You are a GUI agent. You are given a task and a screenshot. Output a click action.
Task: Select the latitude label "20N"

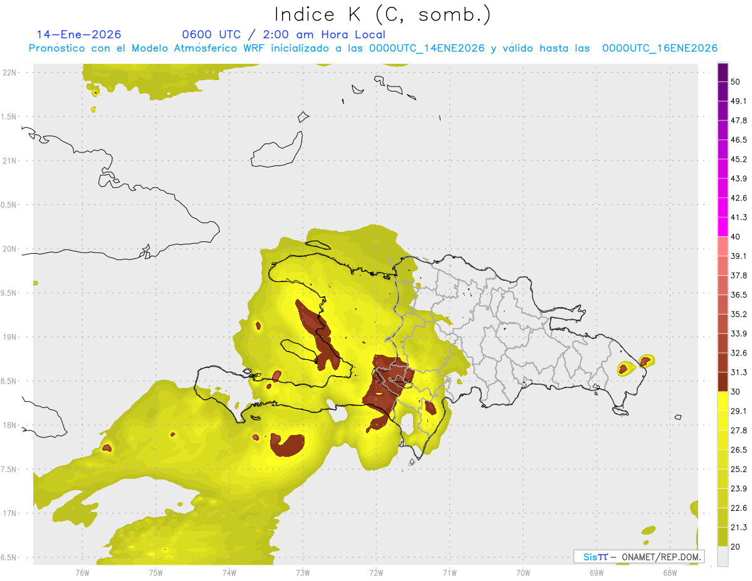click(x=9, y=249)
